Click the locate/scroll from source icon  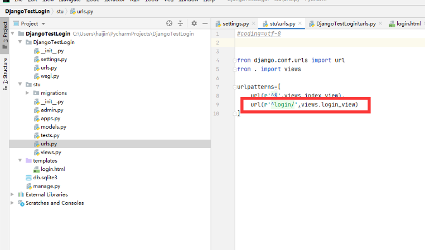170,23
